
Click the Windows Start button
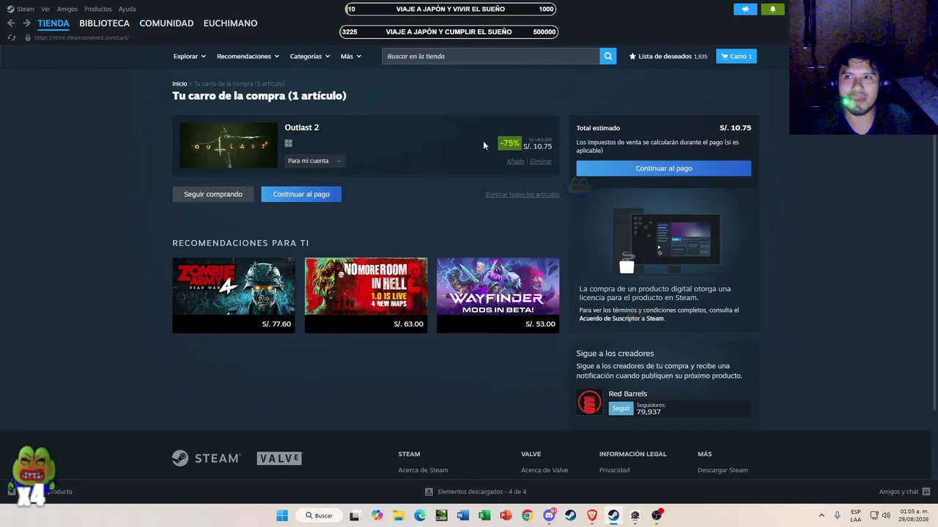click(x=282, y=515)
